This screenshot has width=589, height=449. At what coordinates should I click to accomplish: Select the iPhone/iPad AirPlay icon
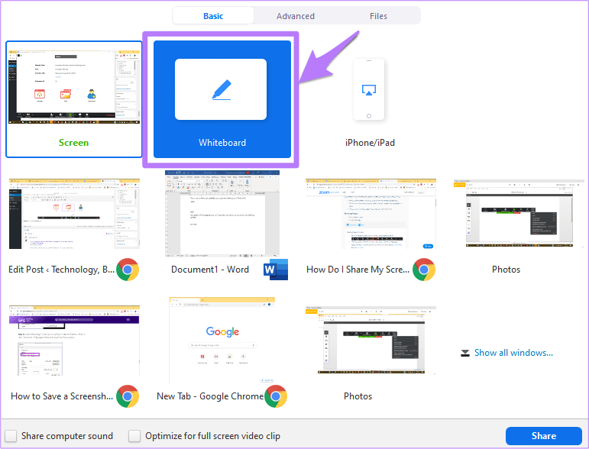[x=369, y=90]
